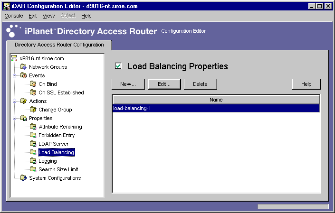Click the On SSL Established event icon
Image resolution: width=335 pixels, height=213 pixels.
pos(33,93)
